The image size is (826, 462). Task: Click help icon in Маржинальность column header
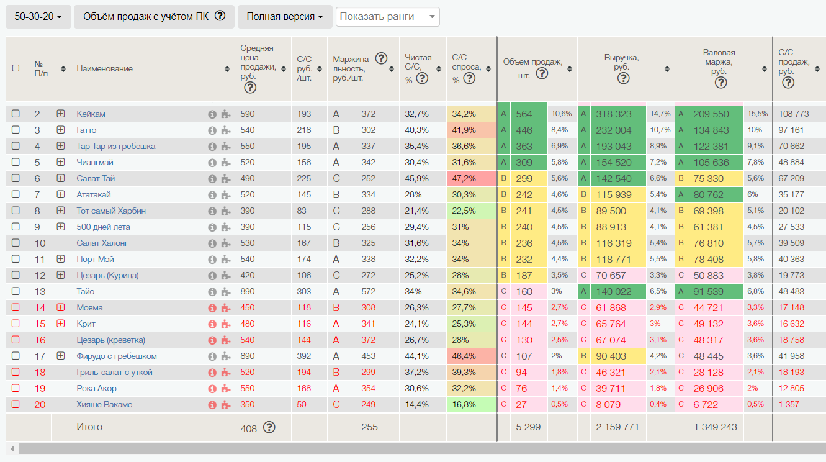coord(381,58)
